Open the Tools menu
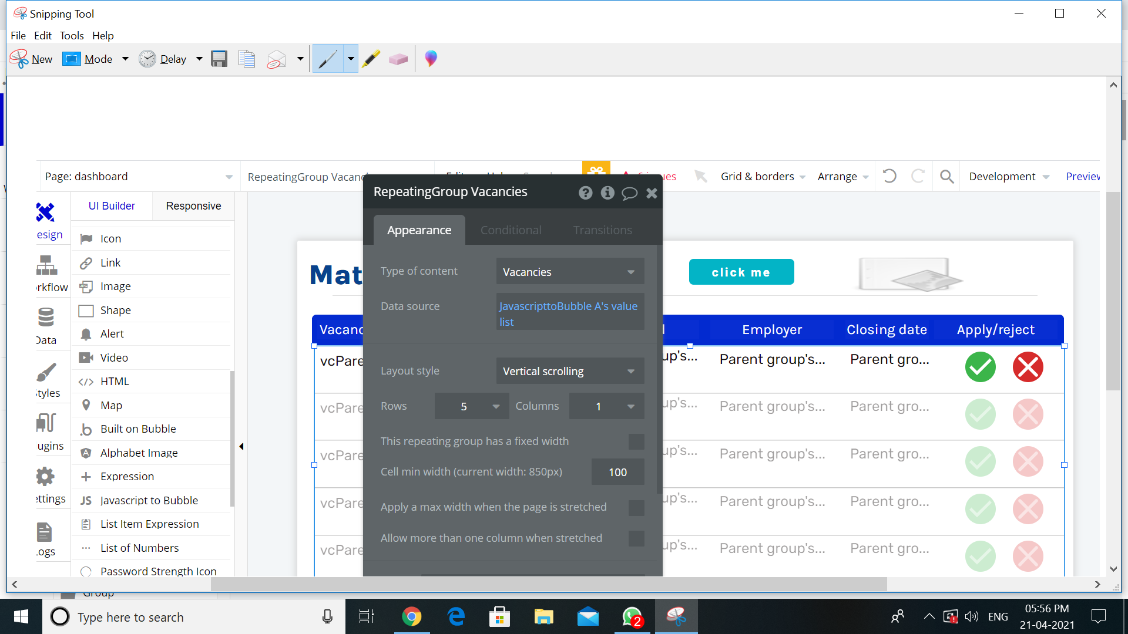 click(72, 36)
